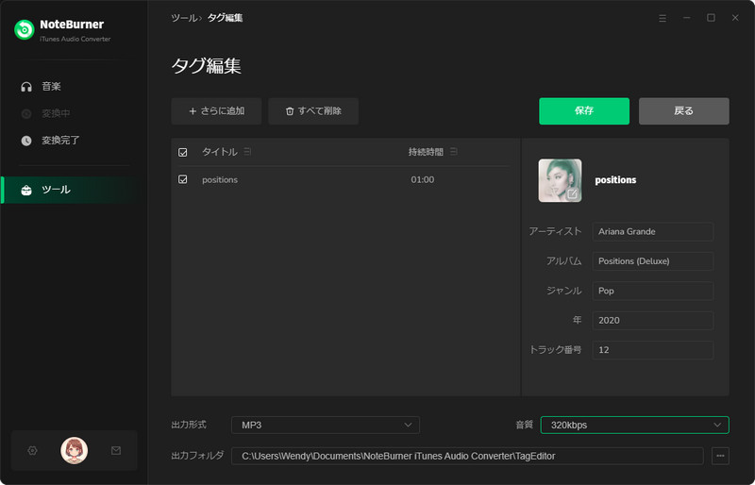Go back via ツール breadcrumb link

tap(184, 18)
